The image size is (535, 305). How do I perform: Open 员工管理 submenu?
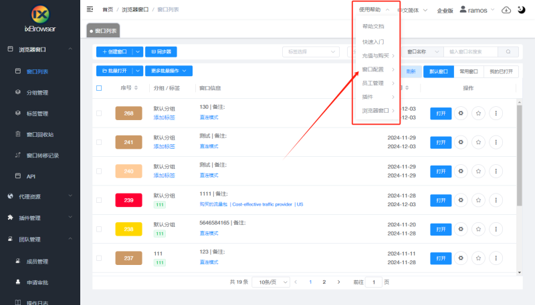pos(378,83)
